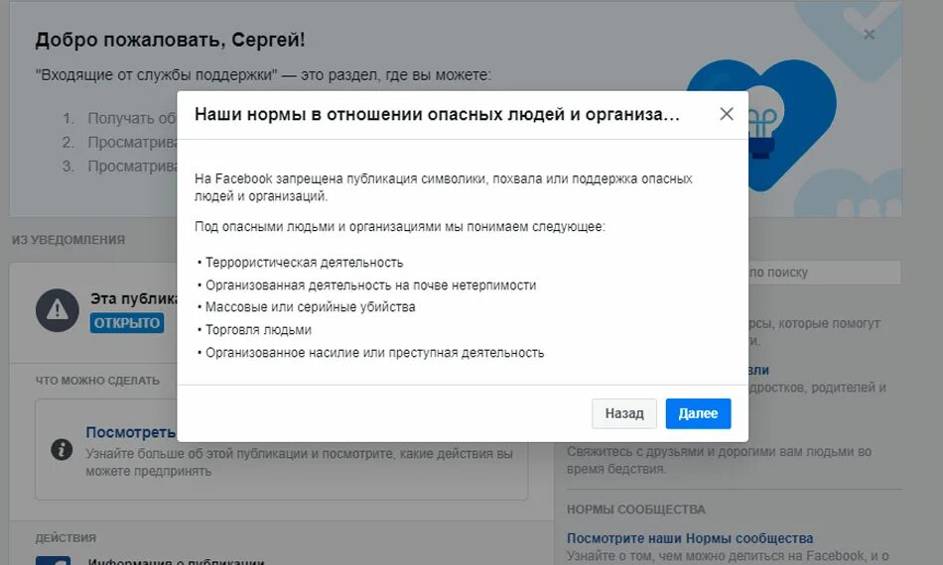Click text Информация о публикации

[x=176, y=561]
